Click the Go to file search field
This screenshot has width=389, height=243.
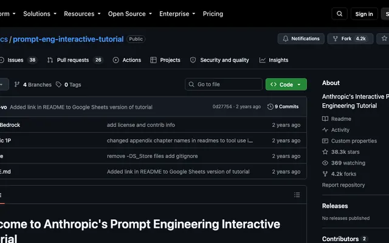click(224, 84)
